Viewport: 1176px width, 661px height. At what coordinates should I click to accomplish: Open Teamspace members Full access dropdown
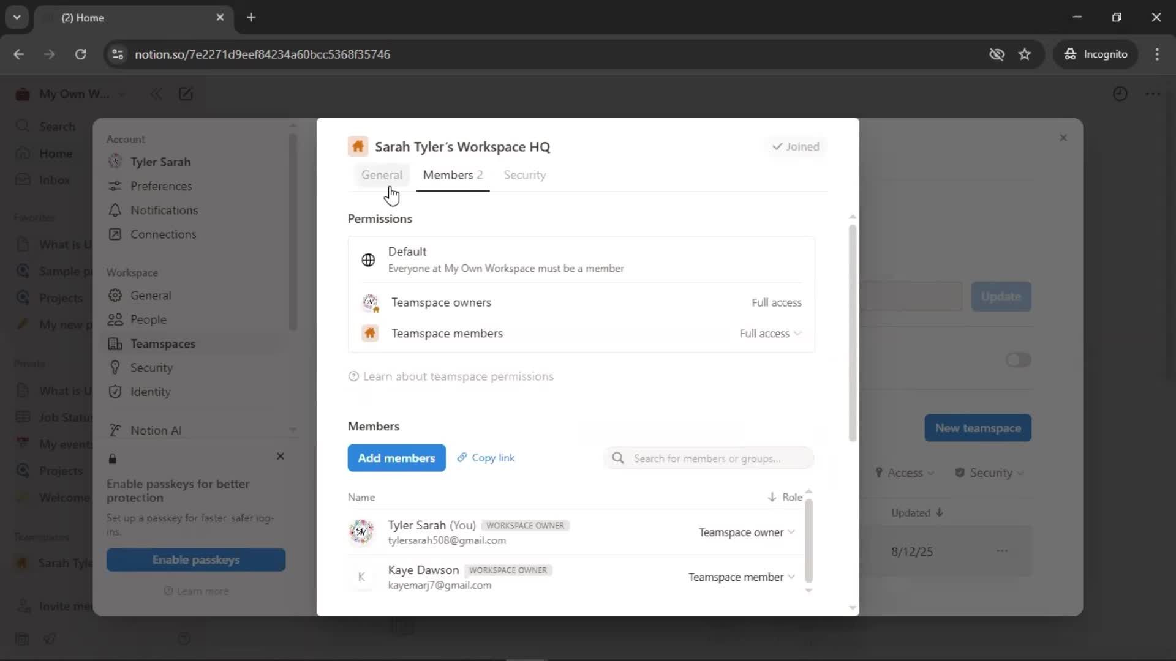770,334
